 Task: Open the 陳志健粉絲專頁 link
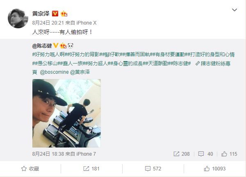(x=213, y=64)
